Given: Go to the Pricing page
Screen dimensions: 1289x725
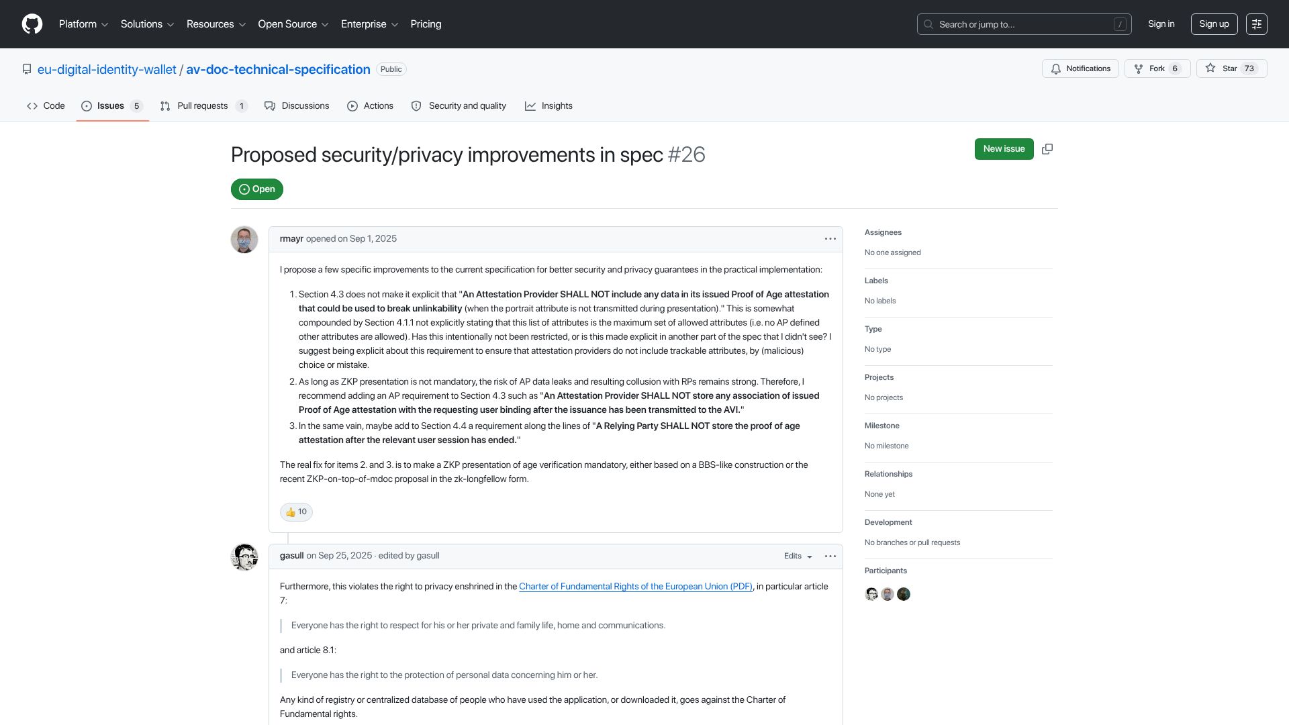Looking at the screenshot, I should click(426, 24).
